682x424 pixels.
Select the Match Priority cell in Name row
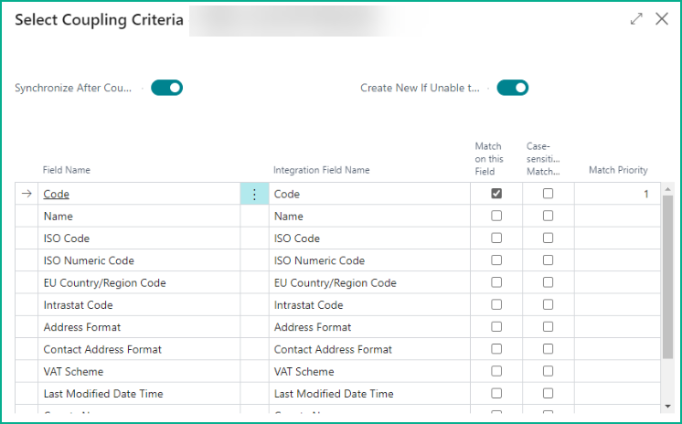point(618,217)
